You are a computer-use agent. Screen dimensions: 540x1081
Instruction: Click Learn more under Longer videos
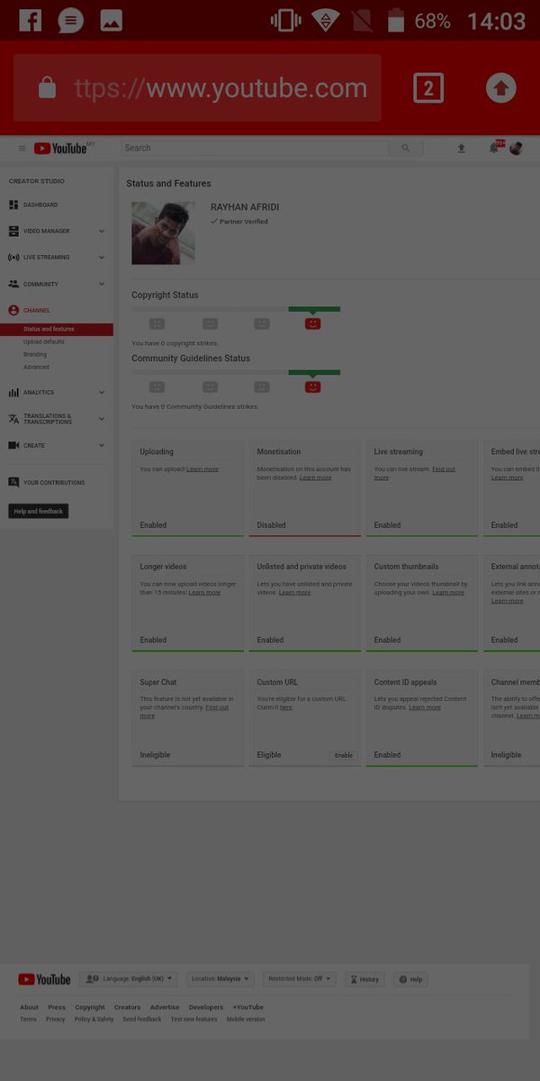(x=204, y=593)
